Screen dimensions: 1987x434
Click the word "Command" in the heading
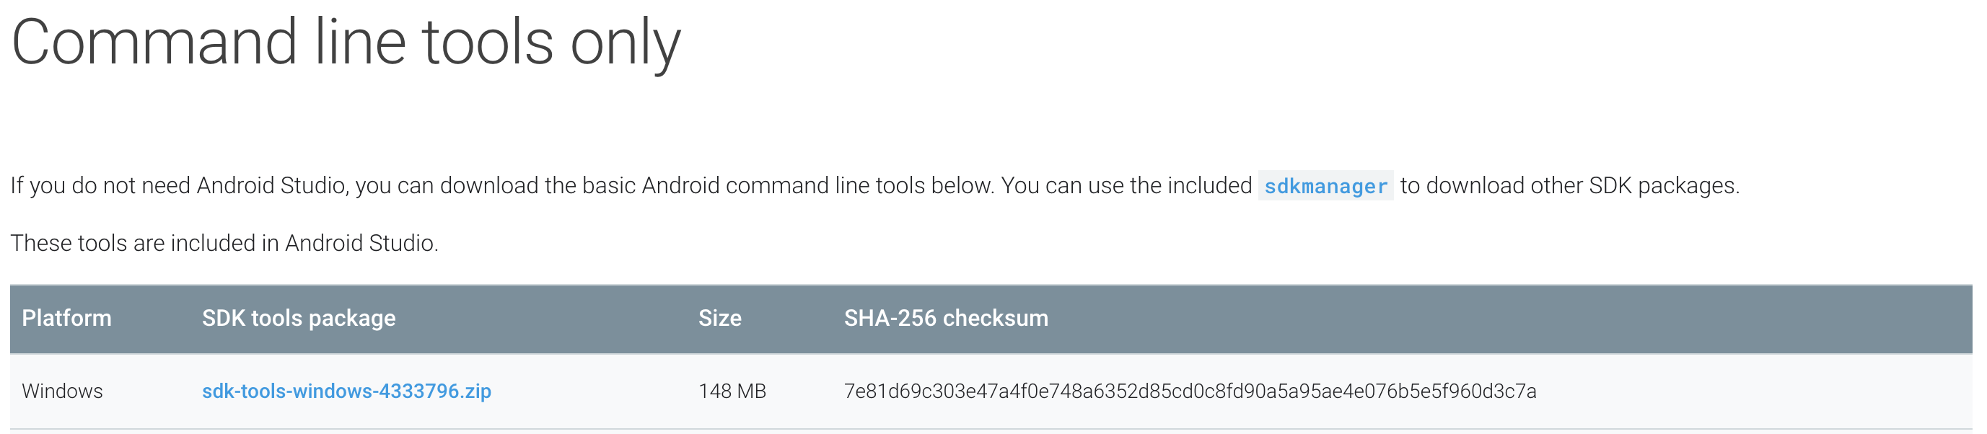click(x=154, y=43)
